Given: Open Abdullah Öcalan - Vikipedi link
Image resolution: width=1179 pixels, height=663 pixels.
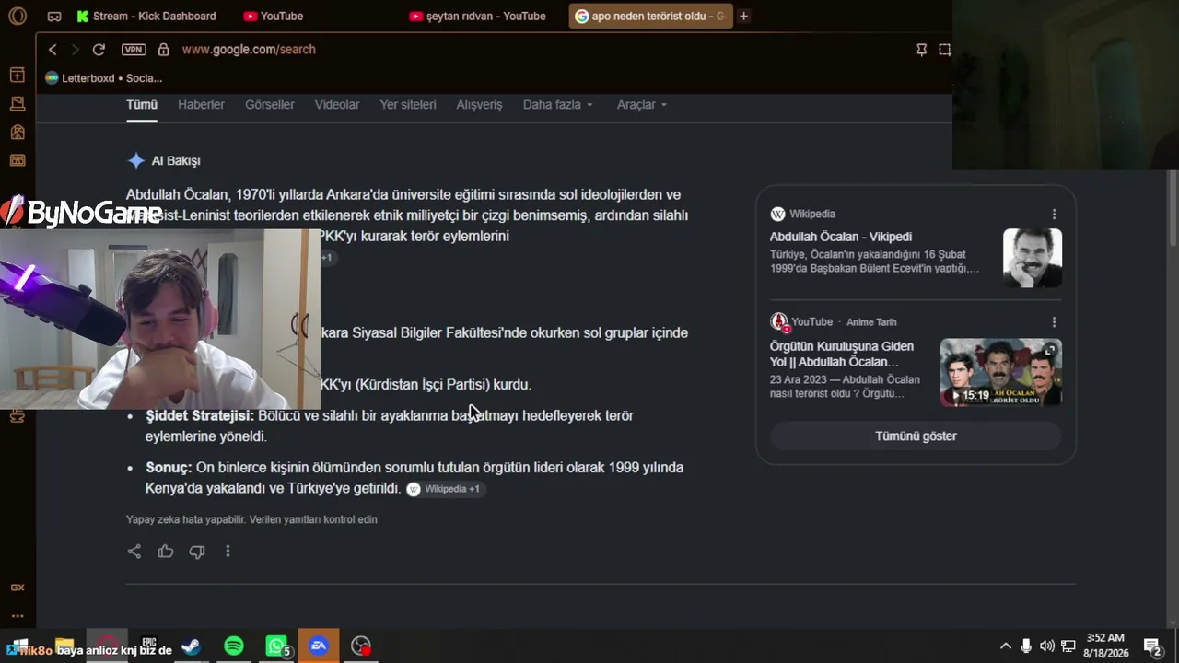Looking at the screenshot, I should point(841,237).
